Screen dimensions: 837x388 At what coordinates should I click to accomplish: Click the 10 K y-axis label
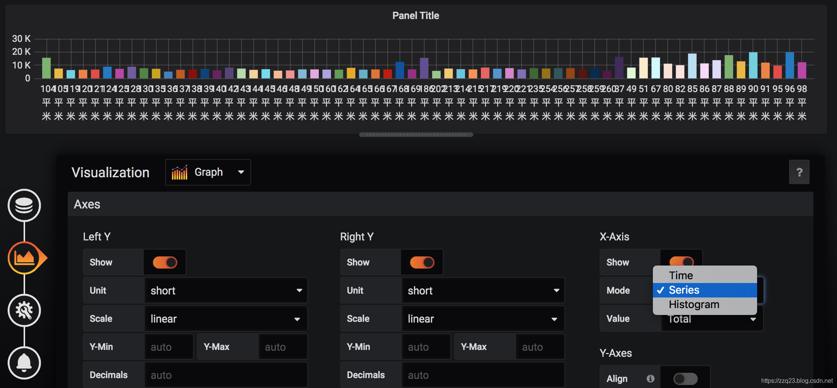tap(21, 65)
